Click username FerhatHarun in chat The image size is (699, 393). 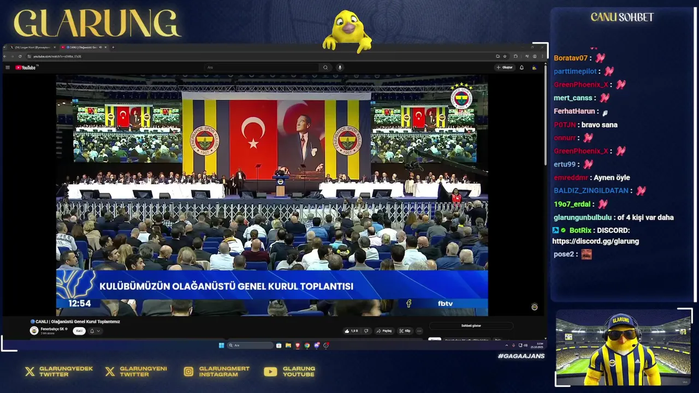tap(574, 111)
